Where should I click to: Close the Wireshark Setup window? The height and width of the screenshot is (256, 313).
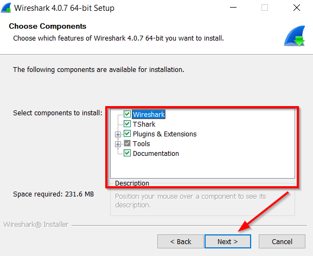pyautogui.click(x=297, y=8)
